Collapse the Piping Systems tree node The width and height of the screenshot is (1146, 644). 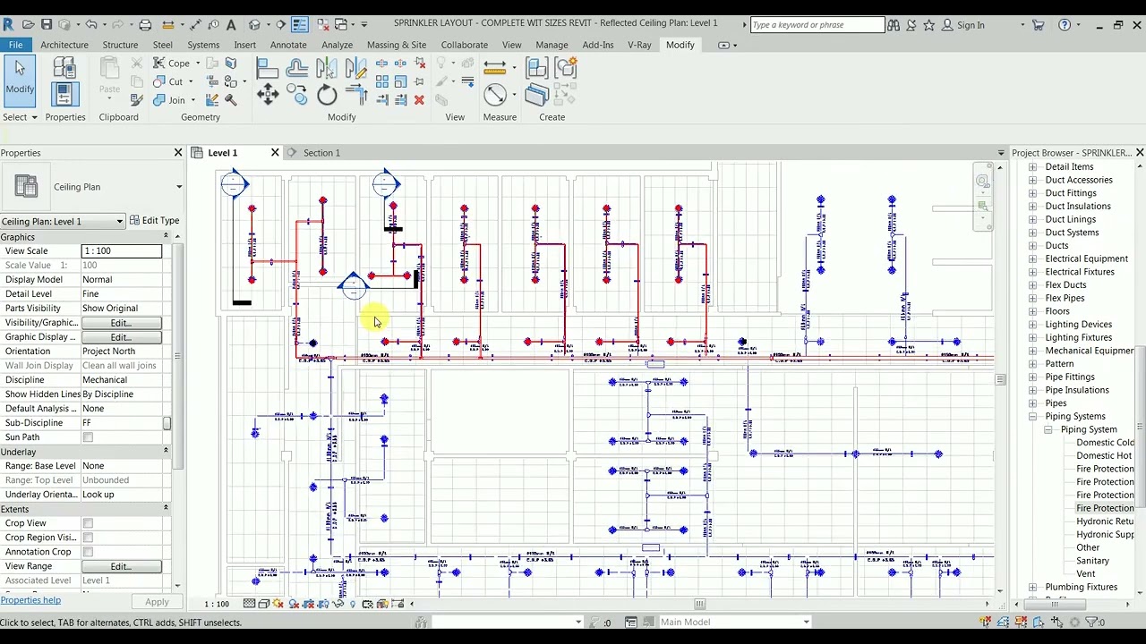pyautogui.click(x=1032, y=417)
